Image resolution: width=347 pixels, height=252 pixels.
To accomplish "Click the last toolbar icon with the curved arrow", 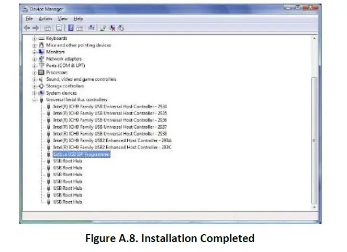I will (x=121, y=28).
